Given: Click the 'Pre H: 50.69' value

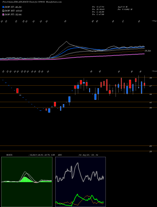Looking at the screenshot, I should pos(98,9).
